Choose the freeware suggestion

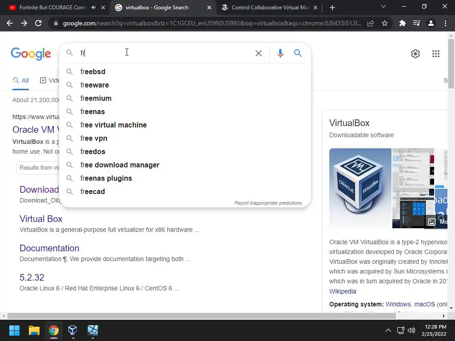(x=185, y=85)
